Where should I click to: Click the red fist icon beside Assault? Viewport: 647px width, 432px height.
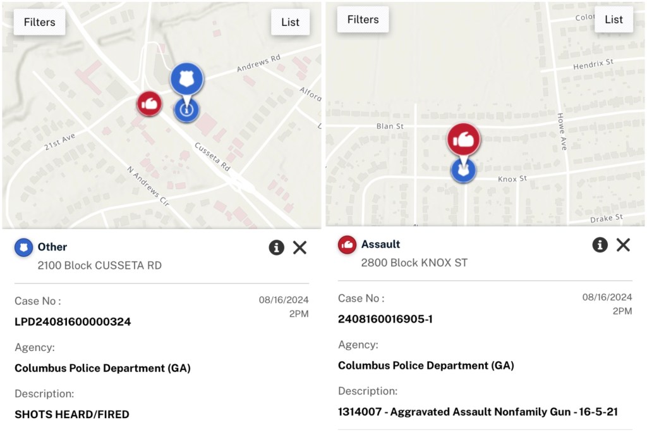point(347,245)
